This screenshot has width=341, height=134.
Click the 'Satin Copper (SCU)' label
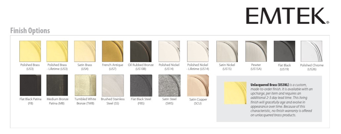198,101
